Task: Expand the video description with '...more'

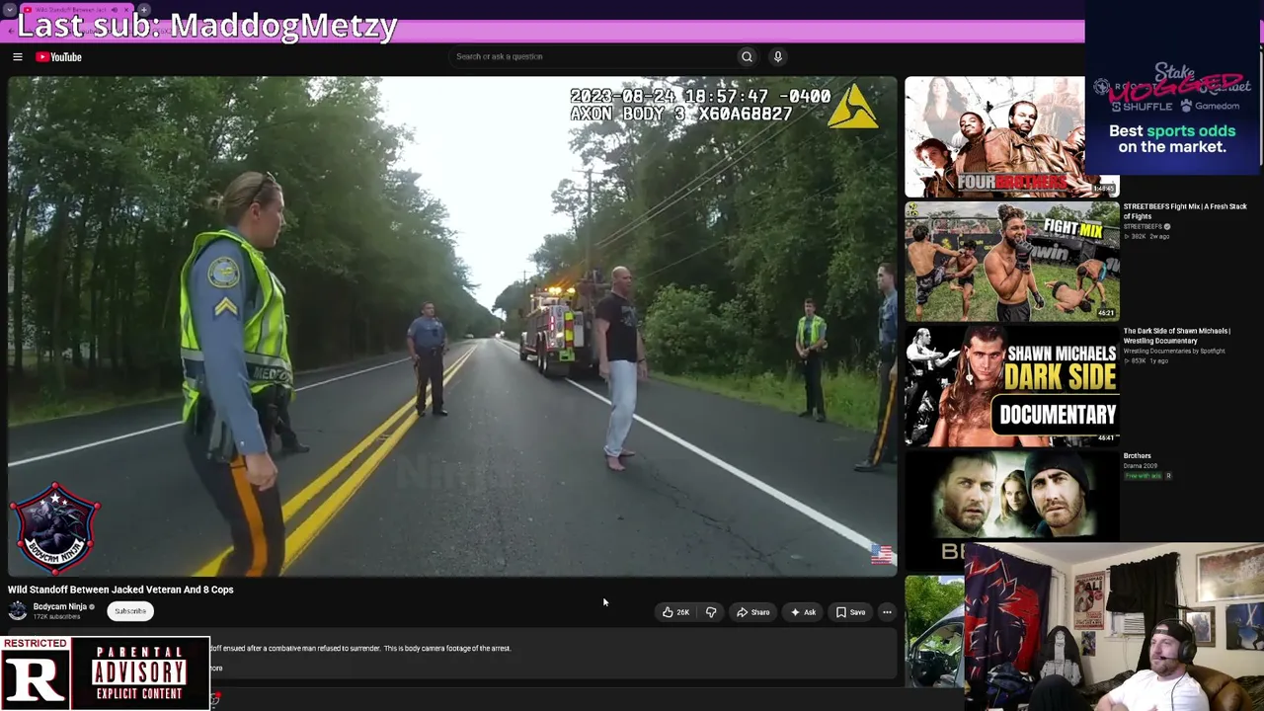Action: coord(216,669)
